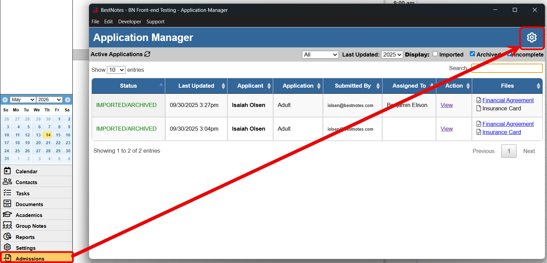Screen dimensions: 547x263
Task: Open Show entries count dropdown
Action: [x=116, y=70]
